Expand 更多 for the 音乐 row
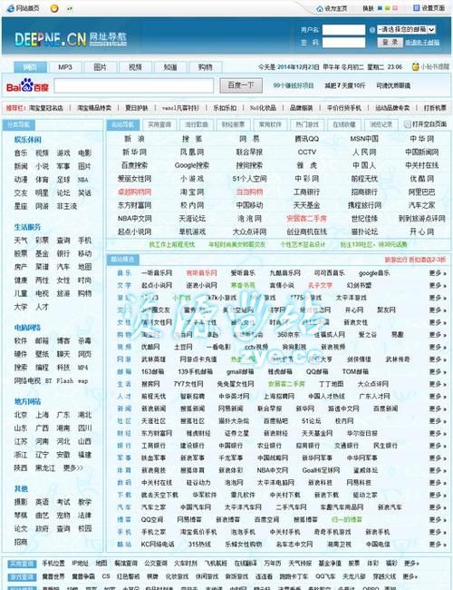Screen dimensions: 453x590 pos(438,273)
